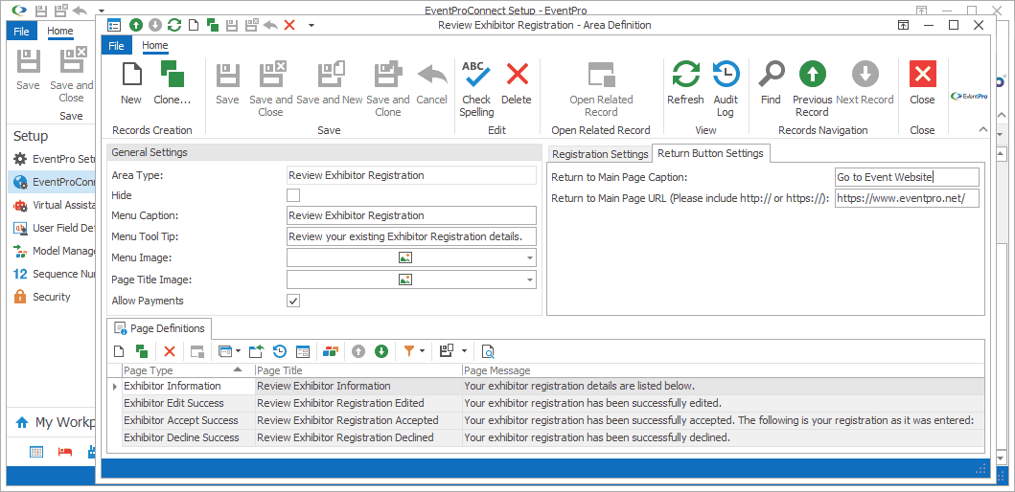Open the Menu Image dropdown

[x=530, y=257]
